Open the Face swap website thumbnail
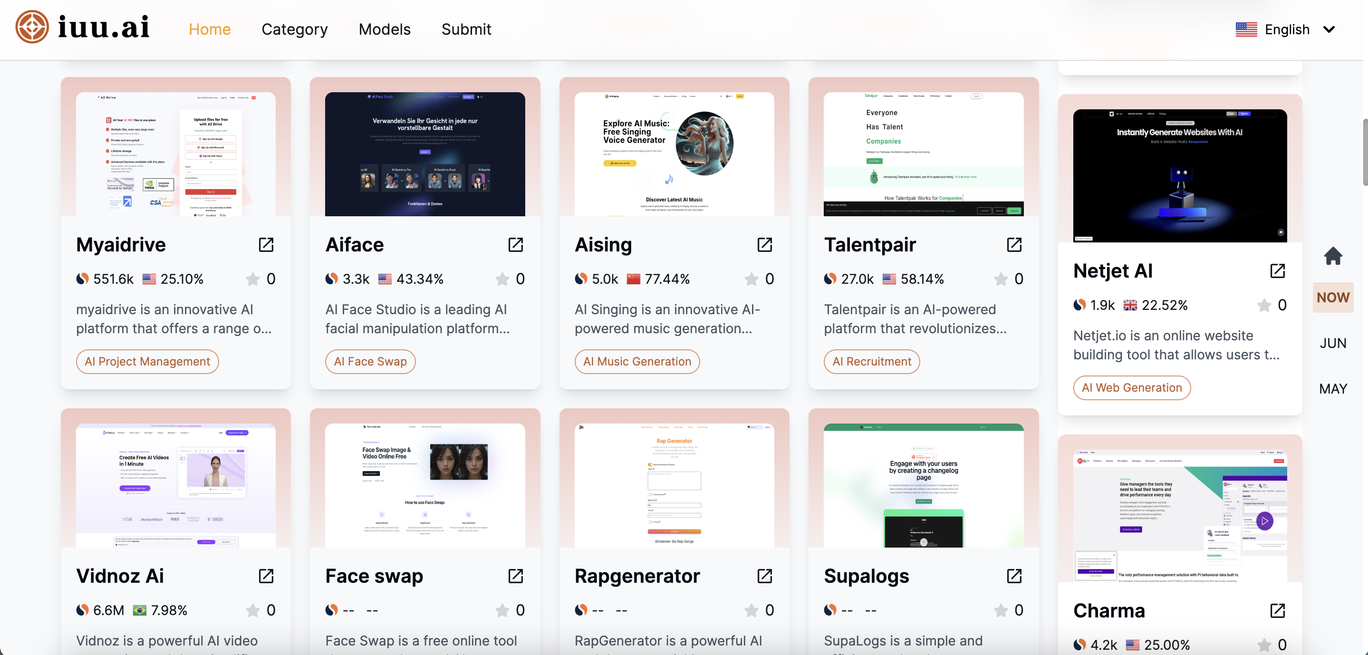This screenshot has height=655, width=1368. click(x=425, y=484)
